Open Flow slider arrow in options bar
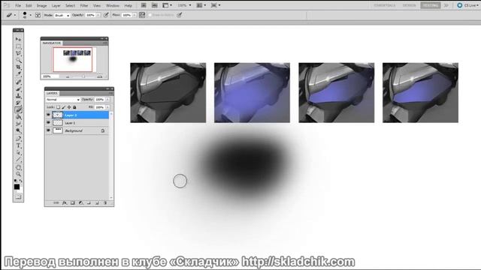The height and width of the screenshot is (270, 481). tap(135, 15)
